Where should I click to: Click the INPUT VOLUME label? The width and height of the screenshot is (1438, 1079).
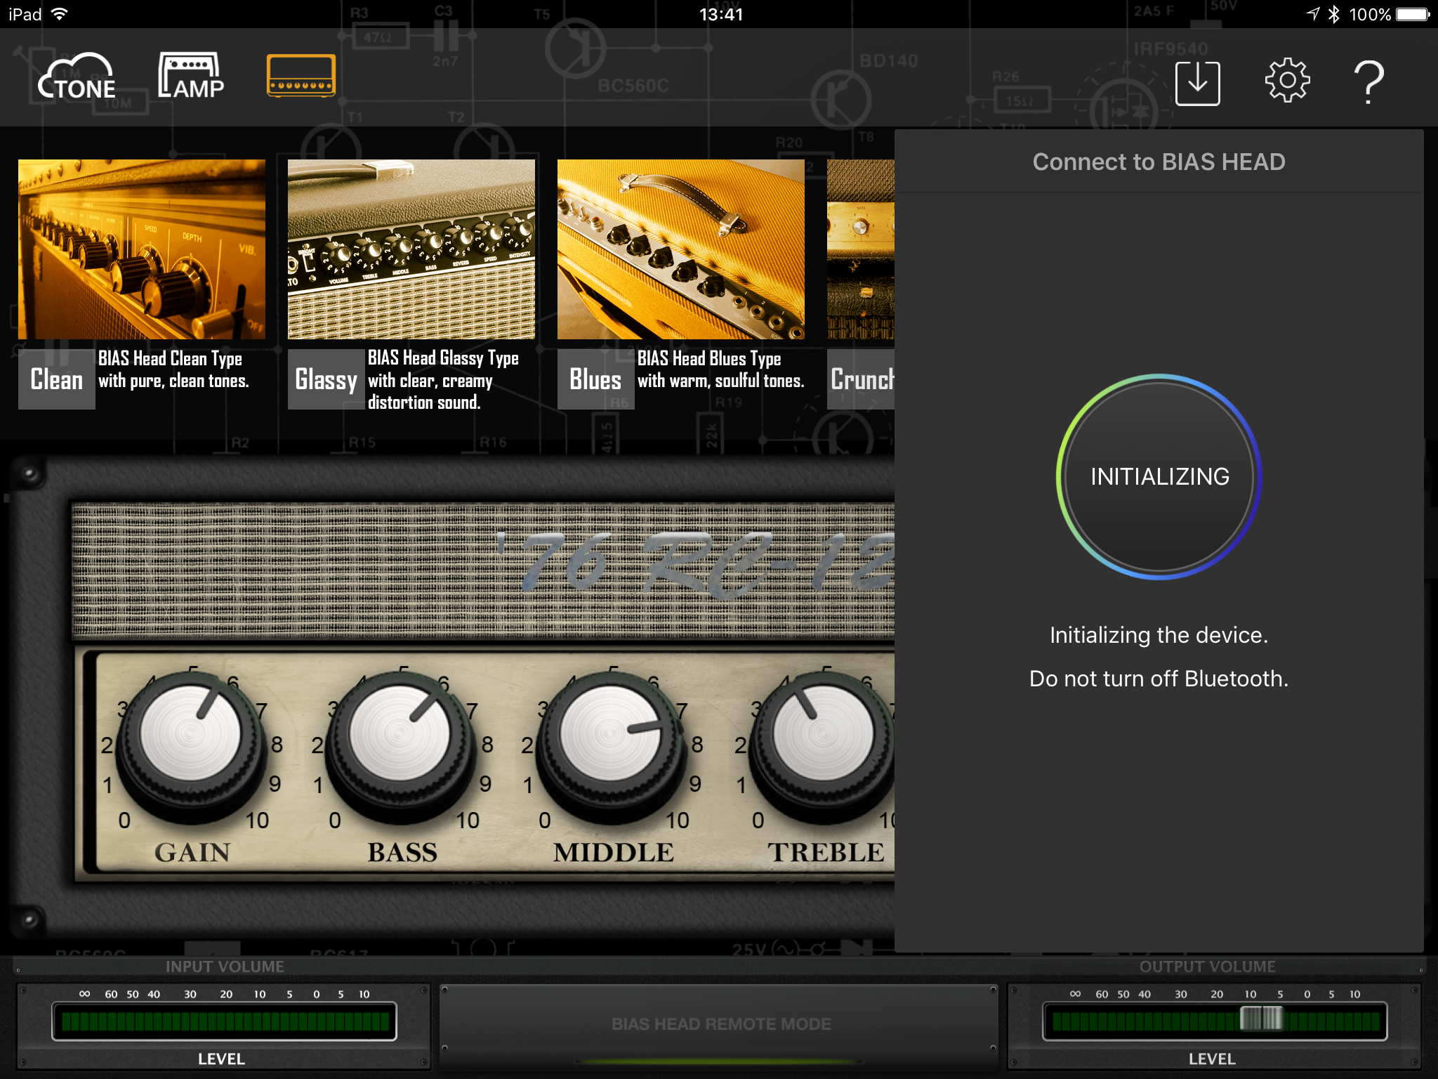coord(225,967)
